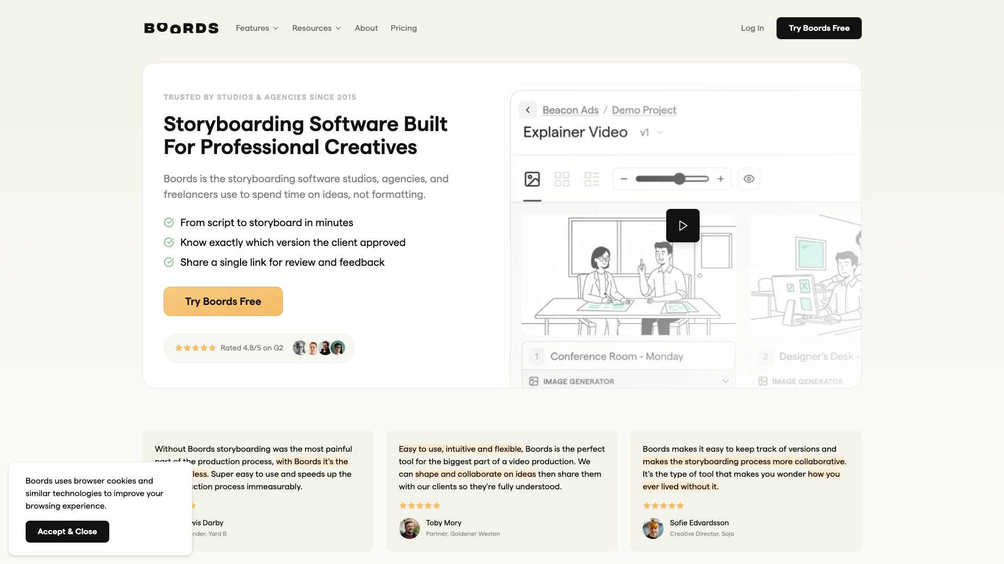
Task: Go to the Pricing page
Action: [403, 28]
